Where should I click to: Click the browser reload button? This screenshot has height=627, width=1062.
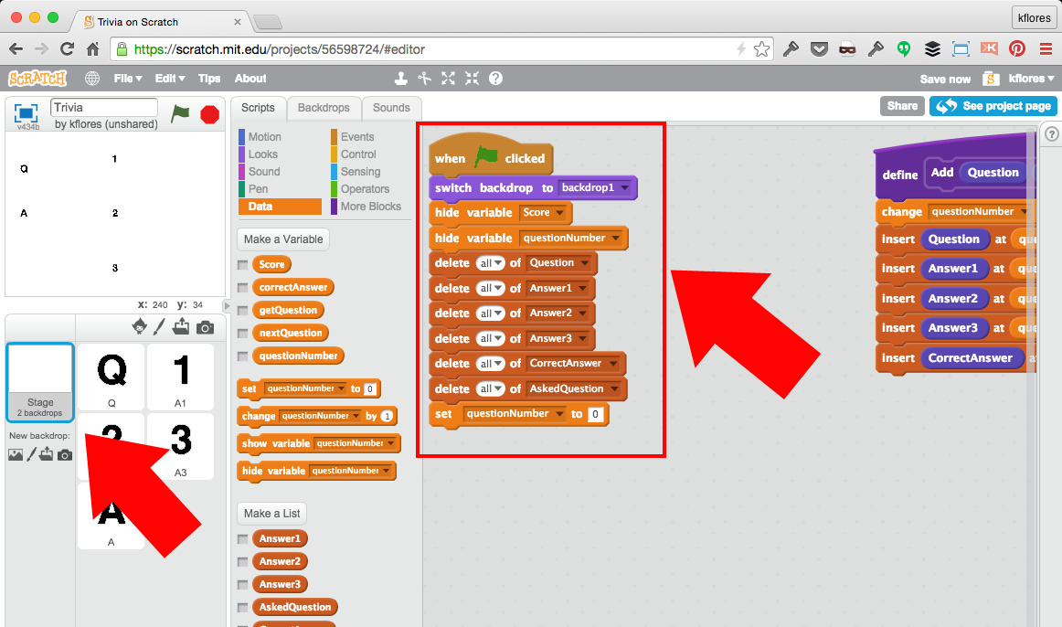(67, 48)
